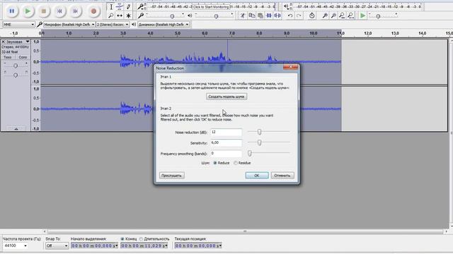Click the recording meter microphone icon
Image resolution: width=453 pixels, height=254 pixels.
[x=140, y=6]
